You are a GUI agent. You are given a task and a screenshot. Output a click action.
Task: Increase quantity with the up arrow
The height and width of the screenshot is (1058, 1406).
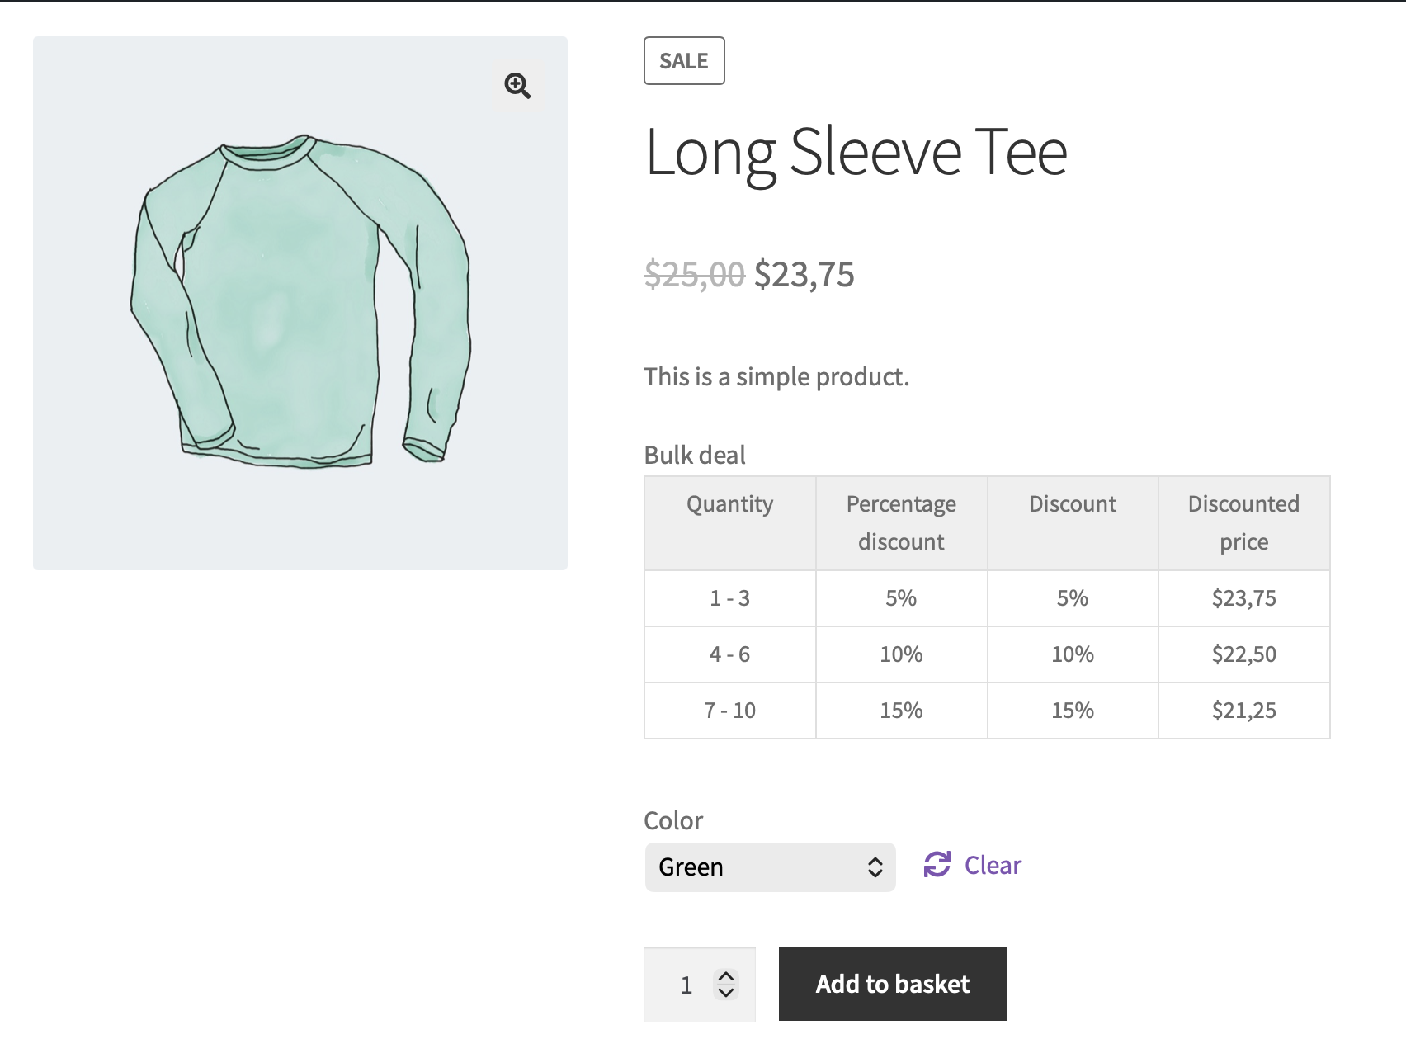[726, 975]
